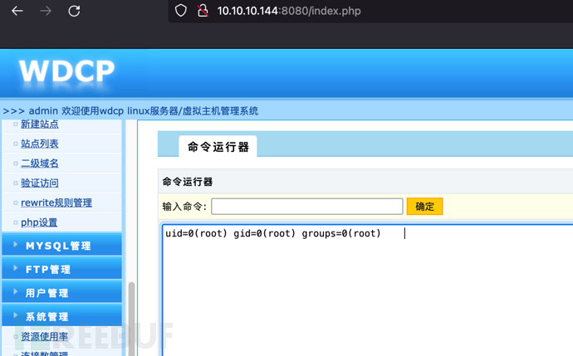This screenshot has height=356, width=573.
Task: Open the 新建站点 link
Action: [40, 124]
